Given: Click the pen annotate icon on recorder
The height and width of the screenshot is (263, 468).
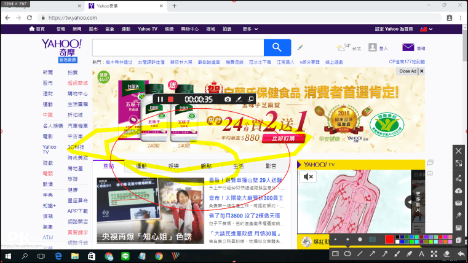Looking at the screenshot, I should 239,100.
